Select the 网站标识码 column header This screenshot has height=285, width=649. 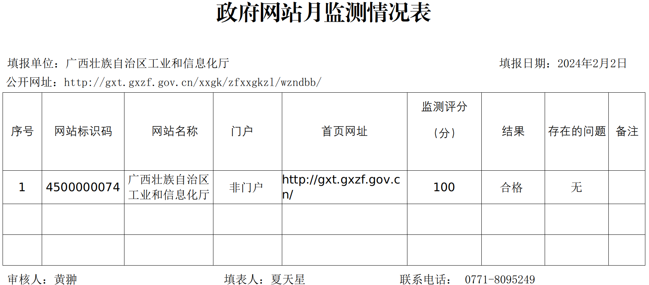[x=83, y=131]
